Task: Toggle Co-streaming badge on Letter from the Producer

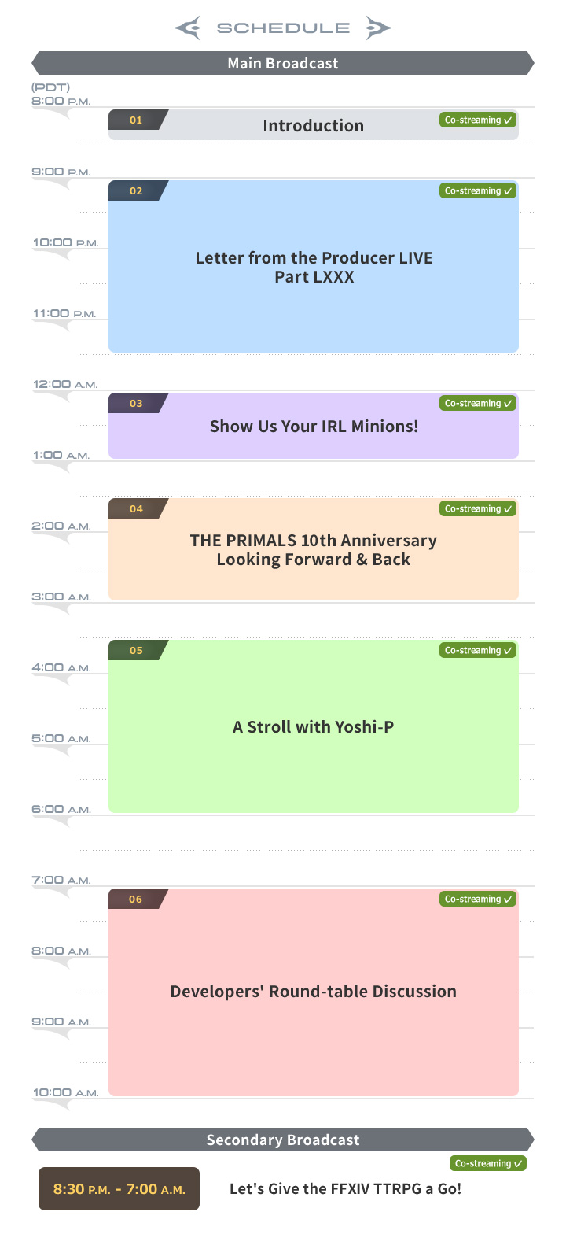Action: click(478, 191)
